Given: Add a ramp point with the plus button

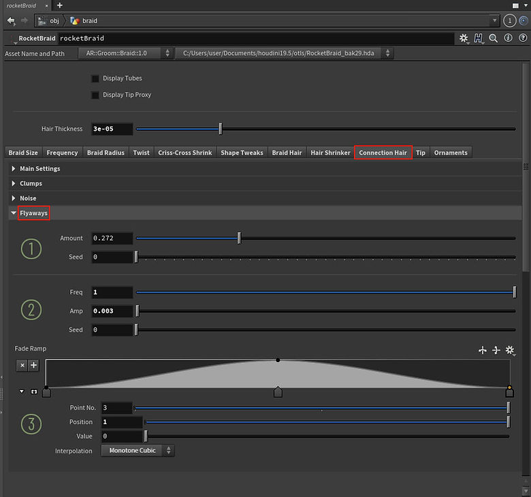Looking at the screenshot, I should tap(33, 365).
